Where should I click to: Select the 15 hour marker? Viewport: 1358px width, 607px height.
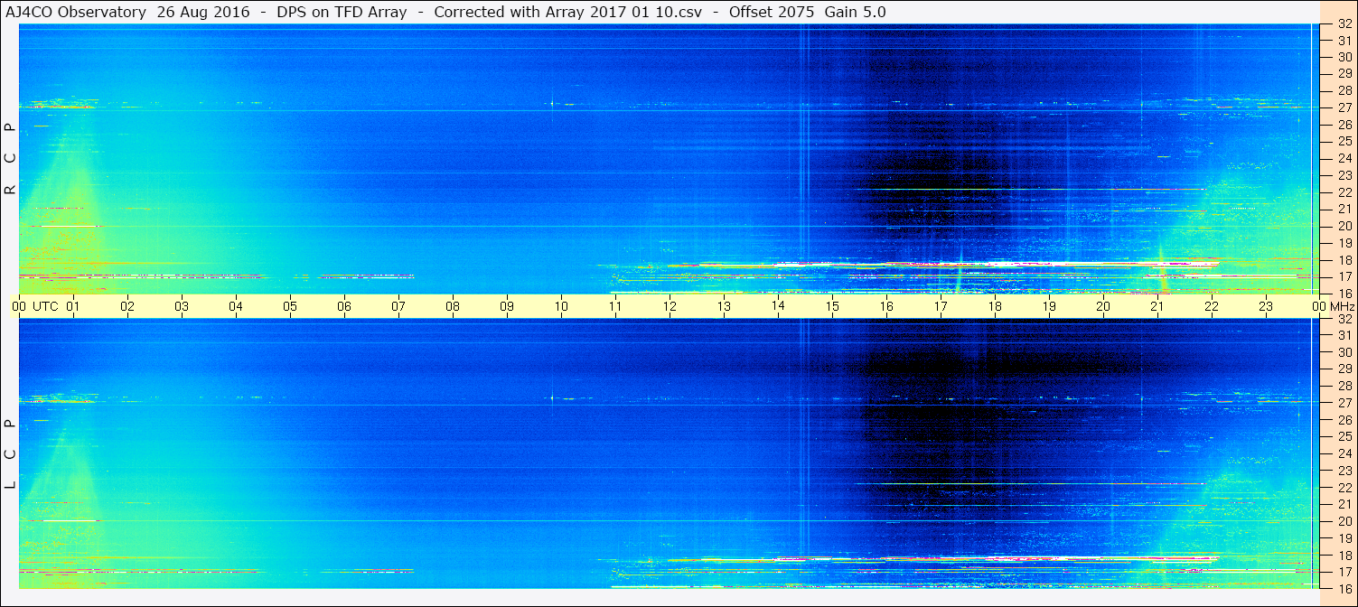tap(832, 306)
